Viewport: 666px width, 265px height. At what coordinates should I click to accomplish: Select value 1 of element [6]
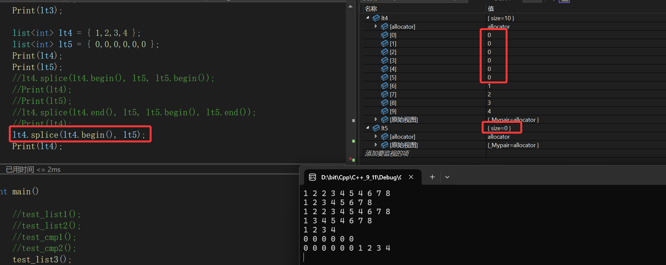(x=489, y=86)
